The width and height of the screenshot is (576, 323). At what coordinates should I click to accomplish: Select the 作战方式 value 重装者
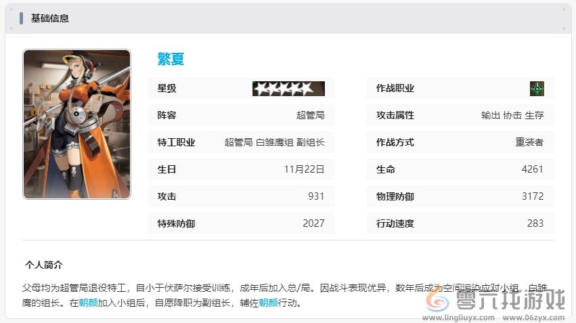click(x=529, y=142)
